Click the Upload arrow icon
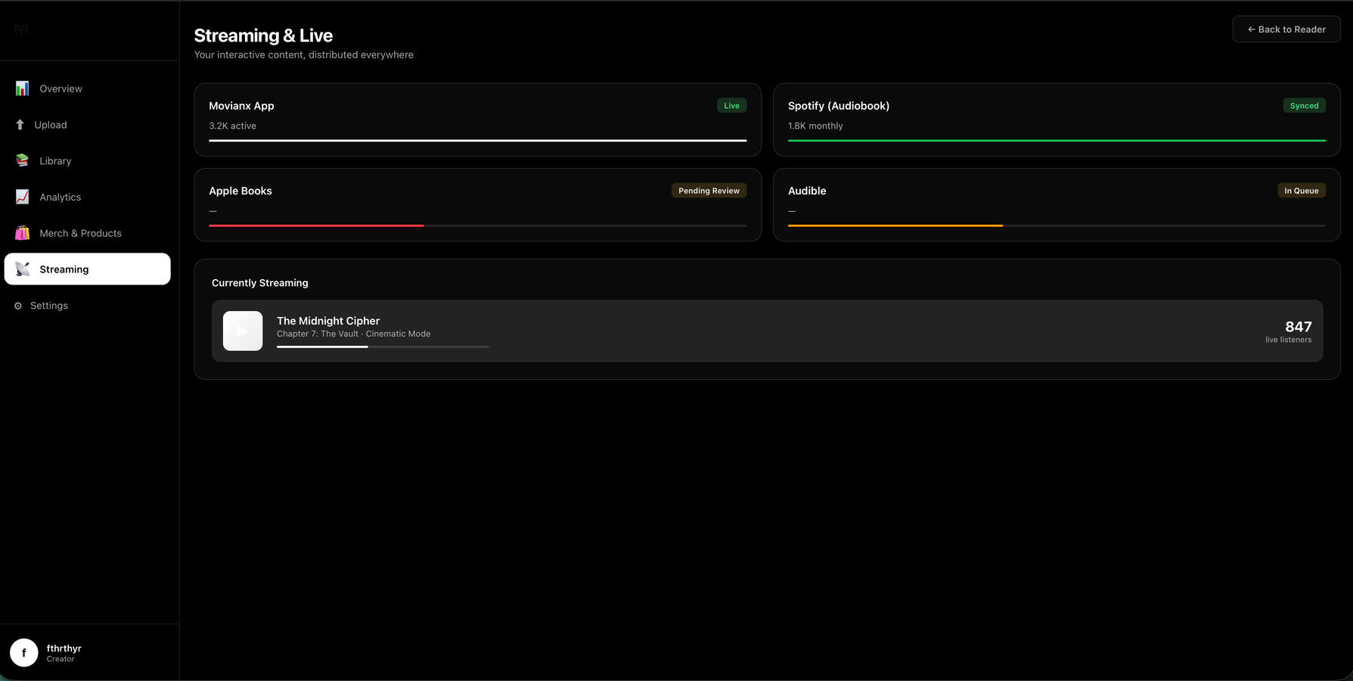1353x681 pixels. (x=20, y=125)
